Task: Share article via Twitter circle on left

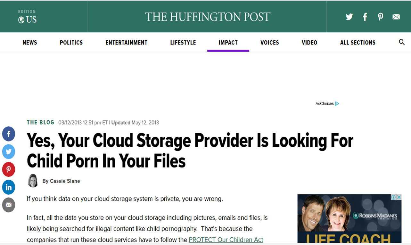Action: (9, 152)
